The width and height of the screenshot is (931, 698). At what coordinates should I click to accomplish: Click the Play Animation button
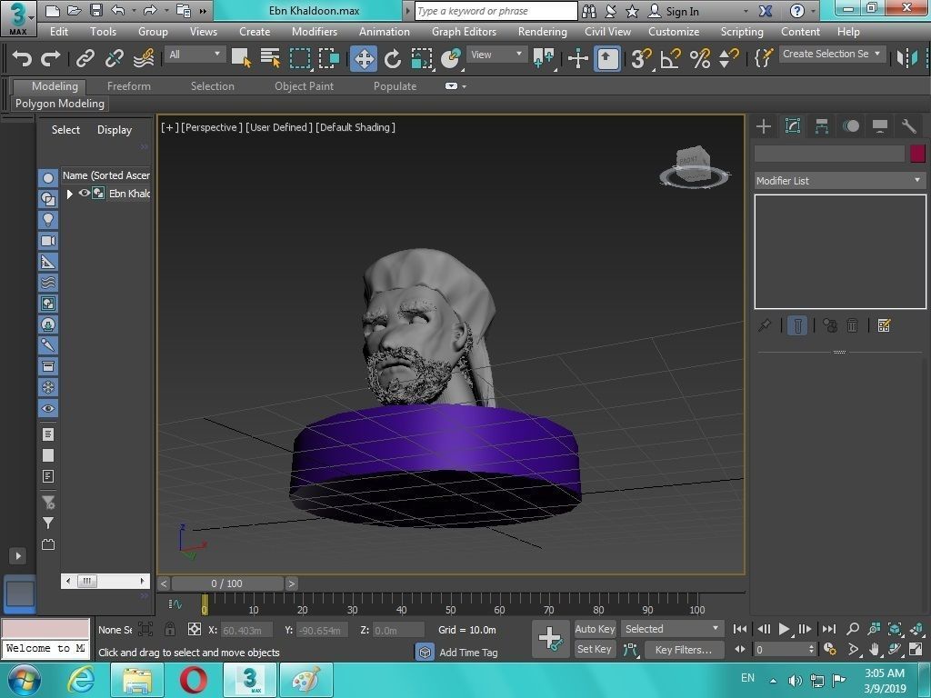[x=785, y=629]
